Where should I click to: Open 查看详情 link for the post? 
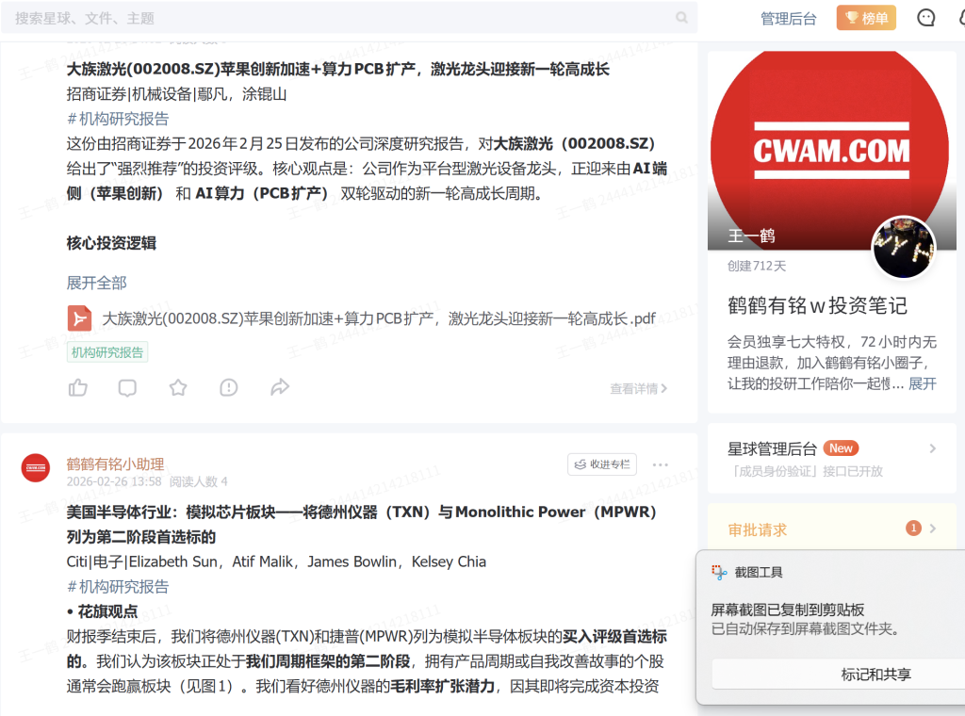coord(638,388)
